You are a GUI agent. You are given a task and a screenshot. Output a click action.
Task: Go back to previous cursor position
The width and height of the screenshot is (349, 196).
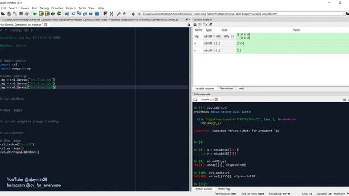click(x=133, y=14)
